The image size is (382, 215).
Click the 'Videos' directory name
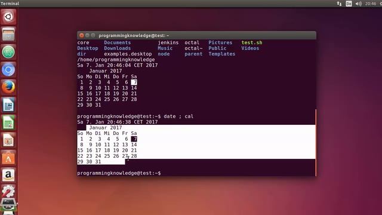250,48
